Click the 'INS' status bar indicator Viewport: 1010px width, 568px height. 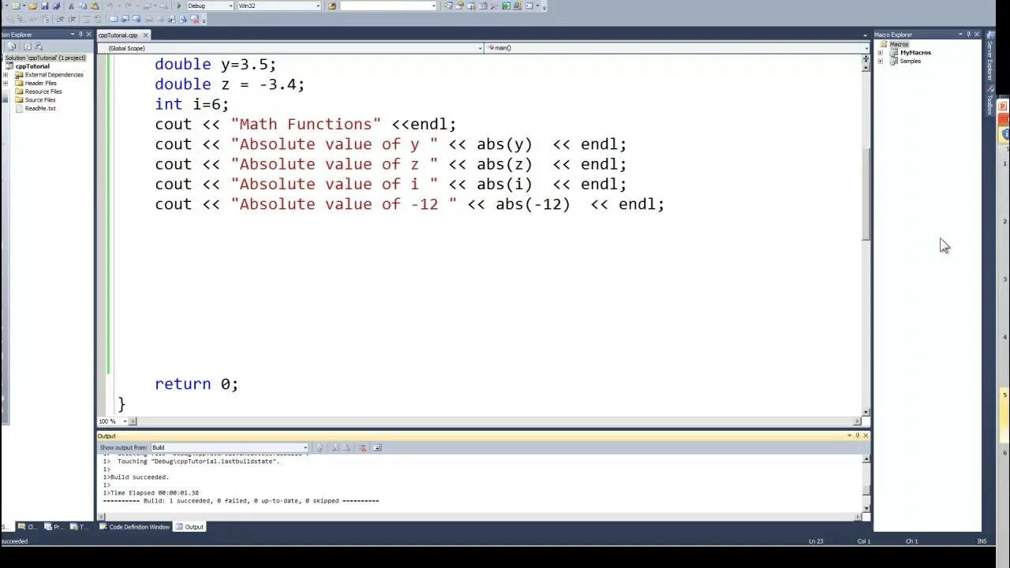pos(982,541)
